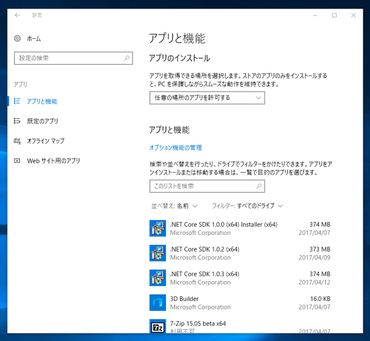
Task: Open オプション機能の管理 link
Action: click(x=176, y=148)
